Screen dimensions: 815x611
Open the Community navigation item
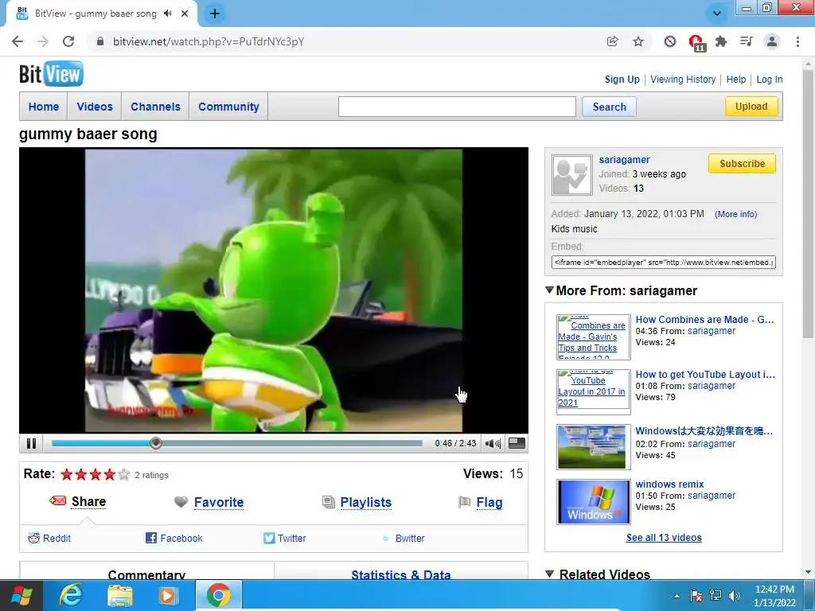[228, 107]
